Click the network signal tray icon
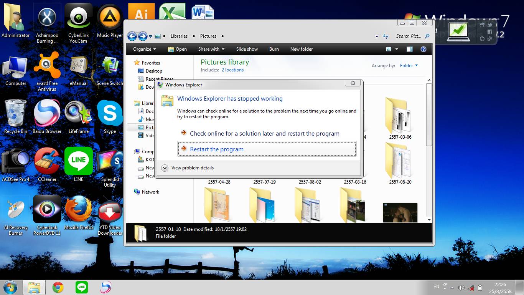 click(x=471, y=287)
